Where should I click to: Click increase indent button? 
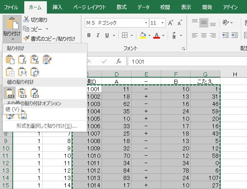[235, 35]
